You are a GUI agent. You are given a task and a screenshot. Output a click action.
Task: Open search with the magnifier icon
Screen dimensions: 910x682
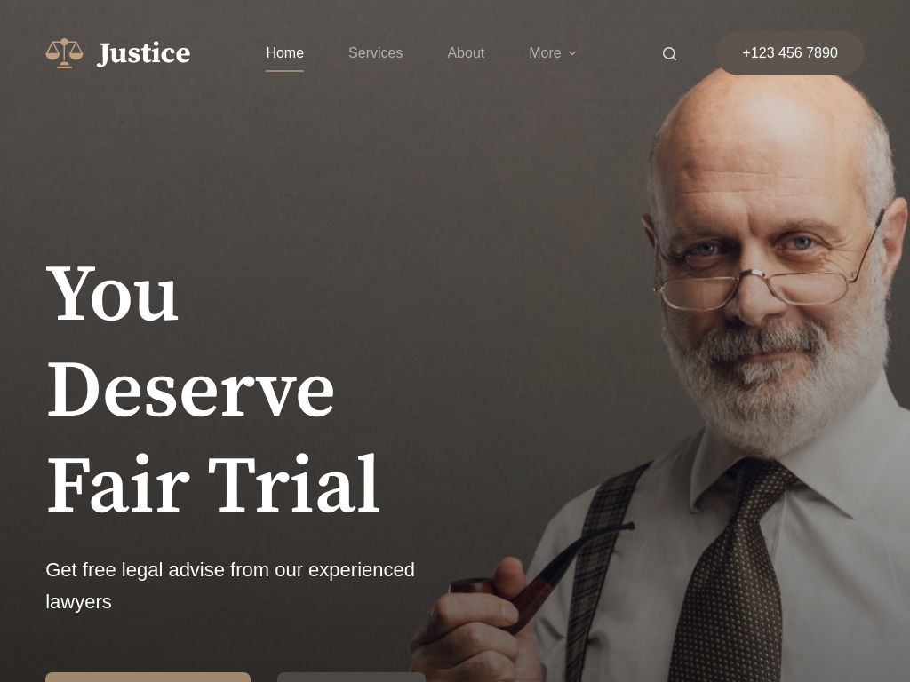point(669,53)
